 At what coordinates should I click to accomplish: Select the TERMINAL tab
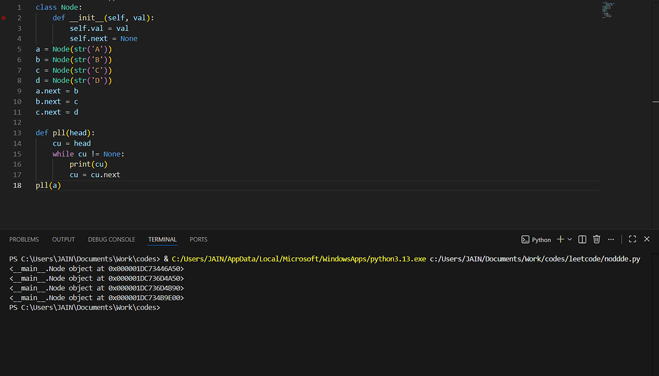(x=162, y=240)
